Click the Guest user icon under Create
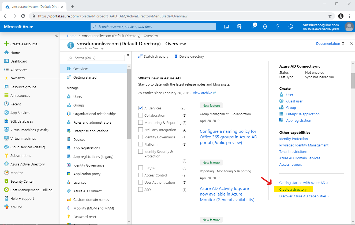The image size is (355, 225). (281, 101)
